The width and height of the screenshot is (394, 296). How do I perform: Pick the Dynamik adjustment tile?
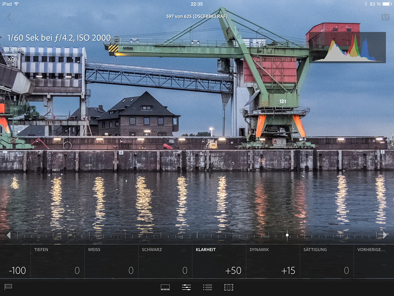[273, 261]
